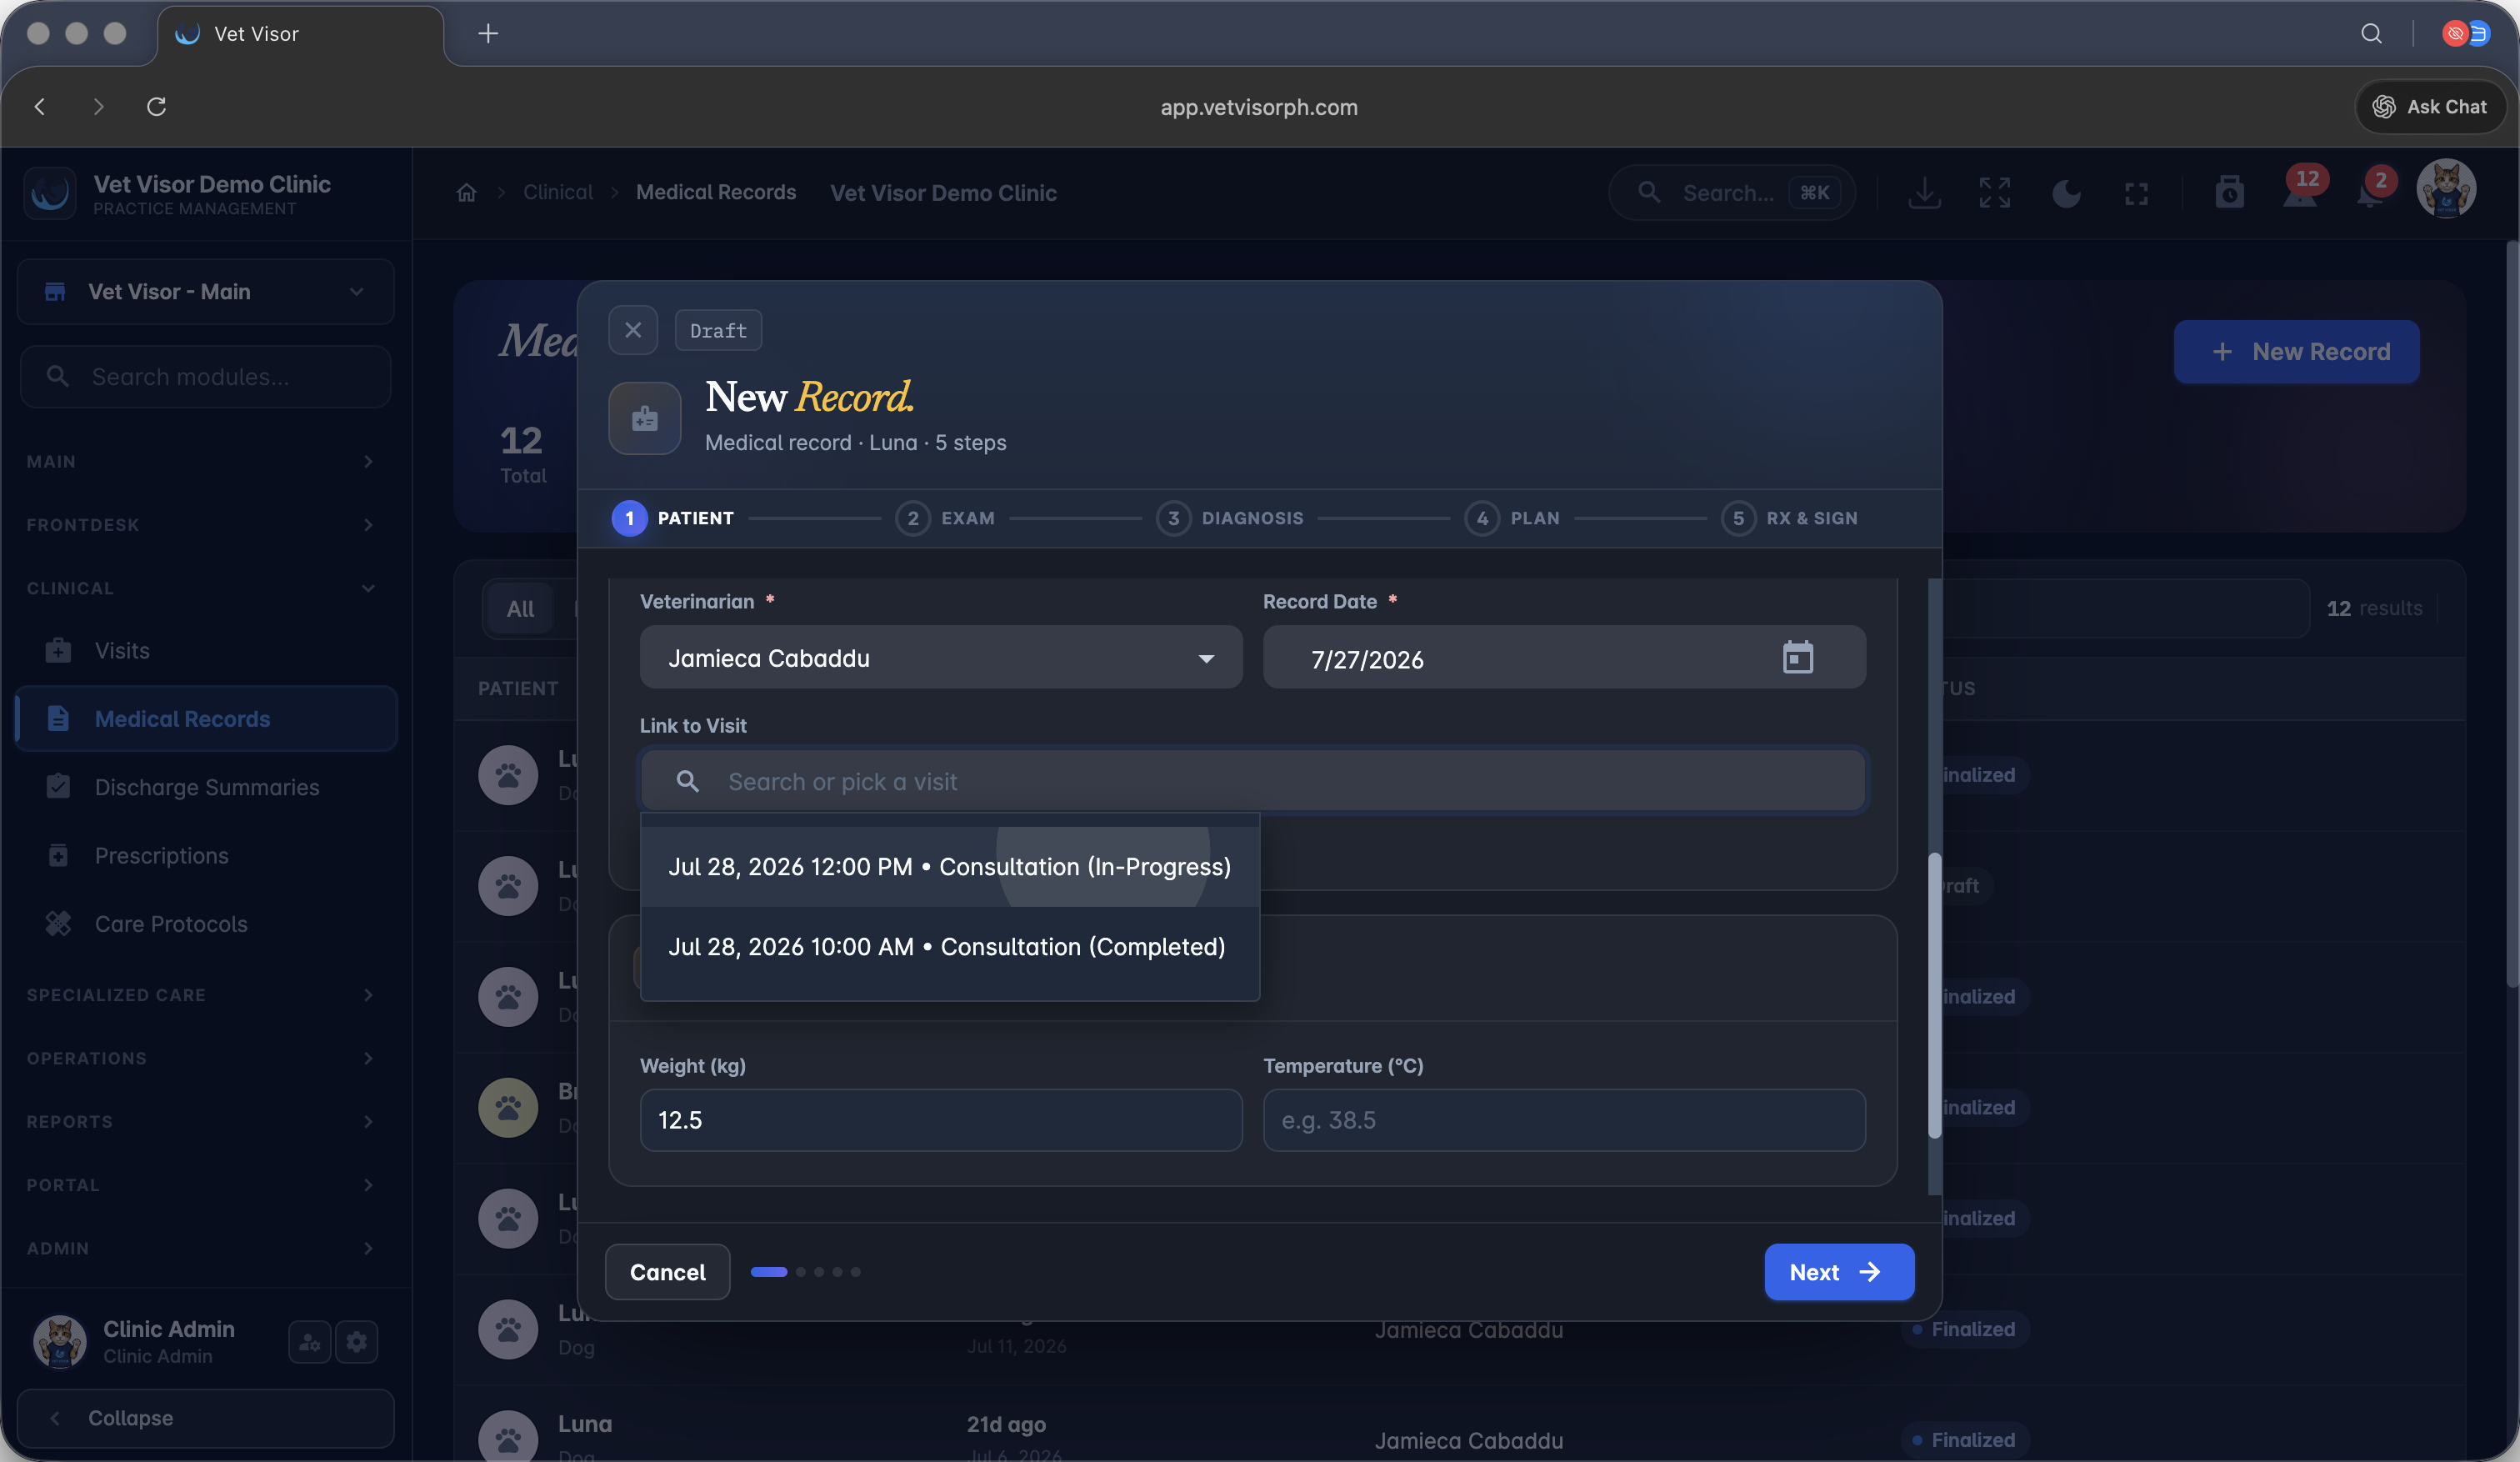The width and height of the screenshot is (2520, 1462).
Task: Open Medical Records in the sidebar
Action: [206, 718]
